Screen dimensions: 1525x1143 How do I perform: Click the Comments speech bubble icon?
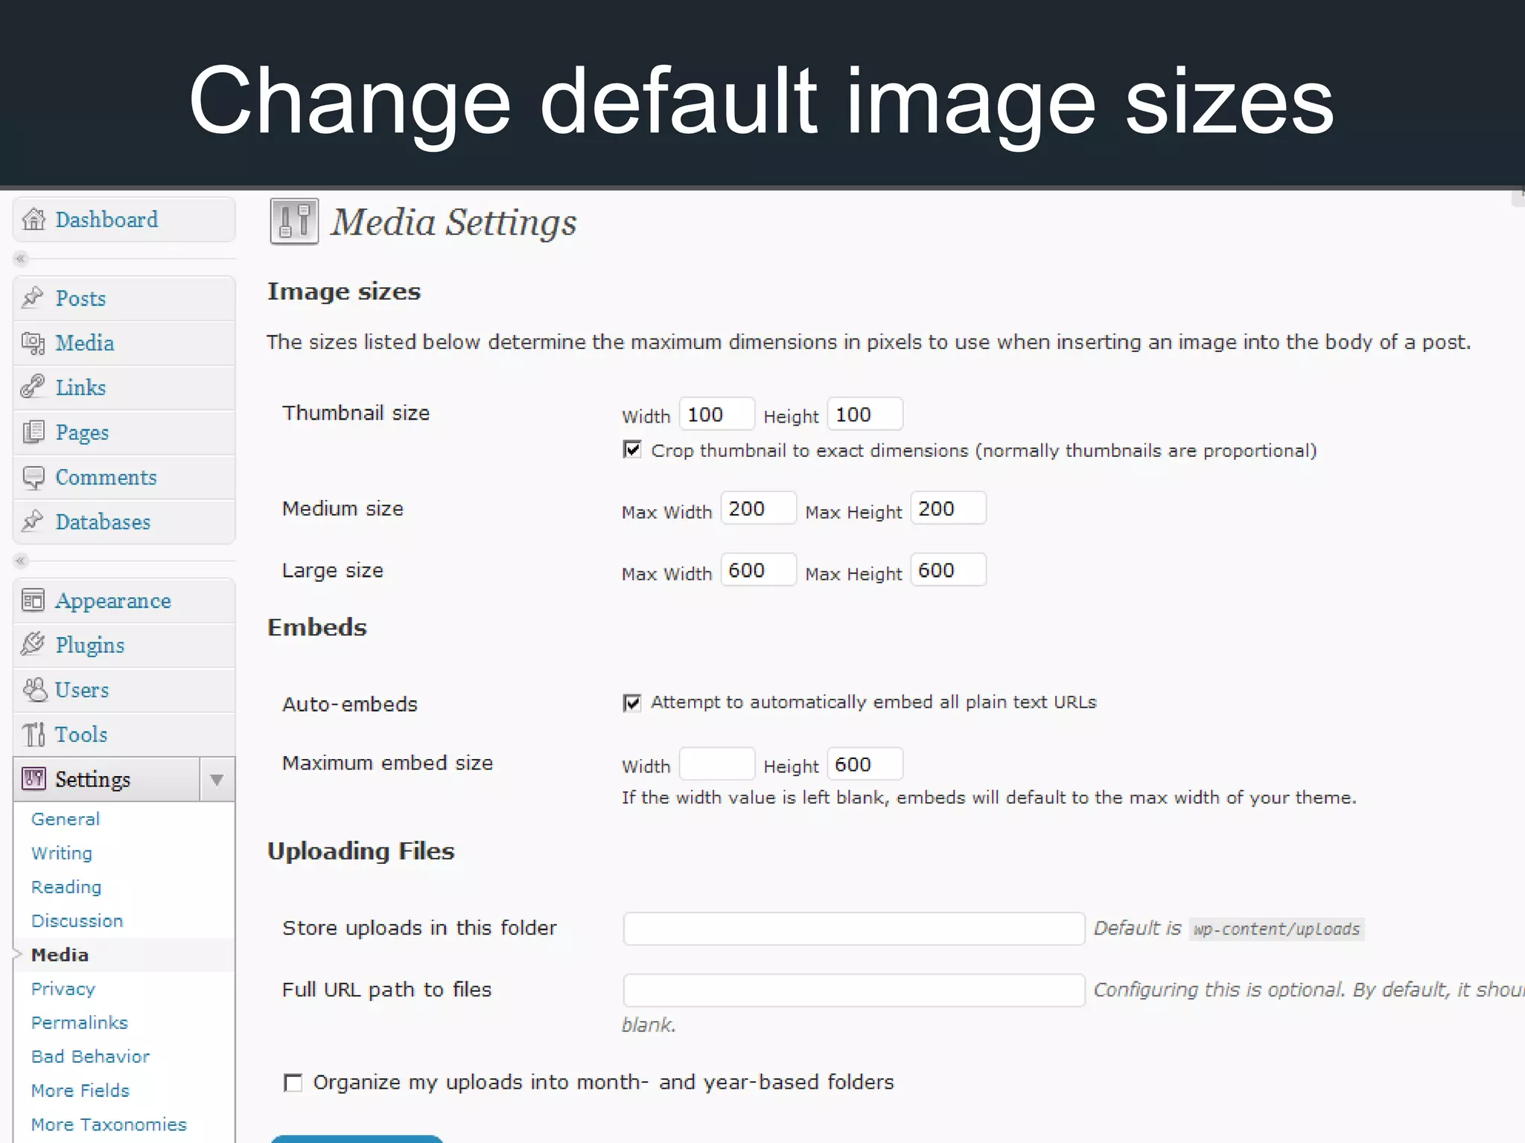pos(34,477)
